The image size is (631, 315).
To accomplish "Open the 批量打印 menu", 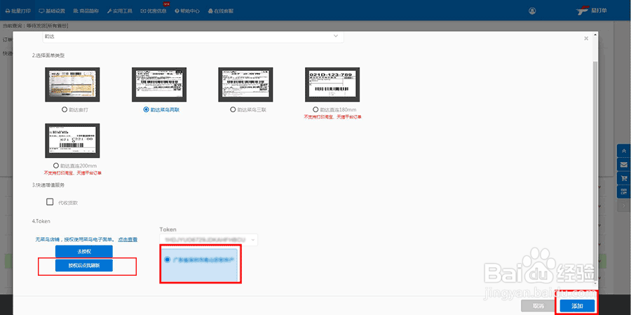I will (18, 11).
